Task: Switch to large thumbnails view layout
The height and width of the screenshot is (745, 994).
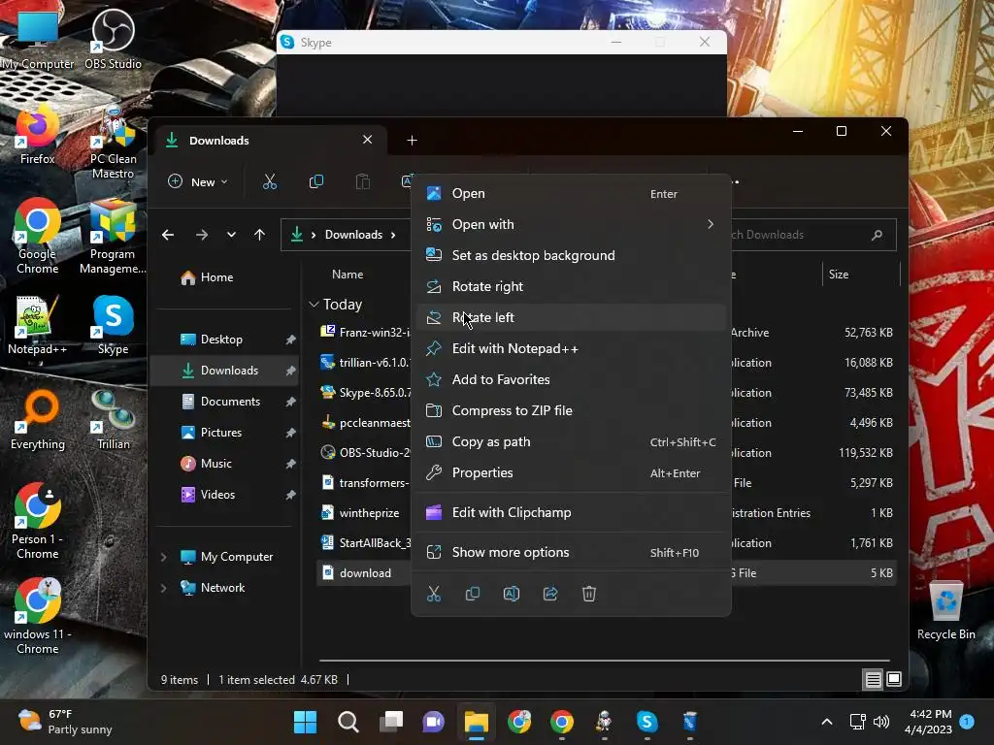Action: coord(894,679)
